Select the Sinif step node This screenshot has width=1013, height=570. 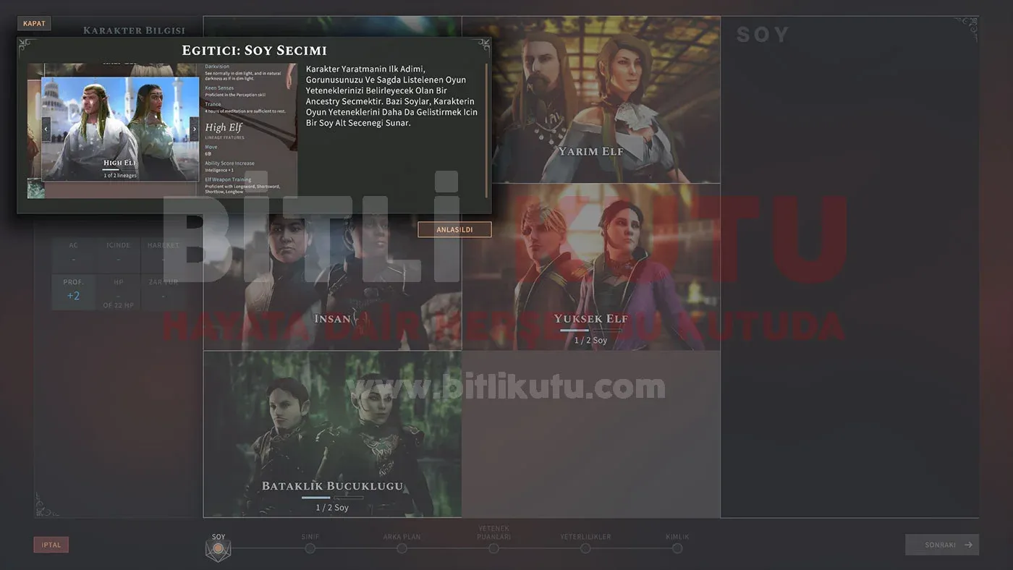click(x=310, y=548)
